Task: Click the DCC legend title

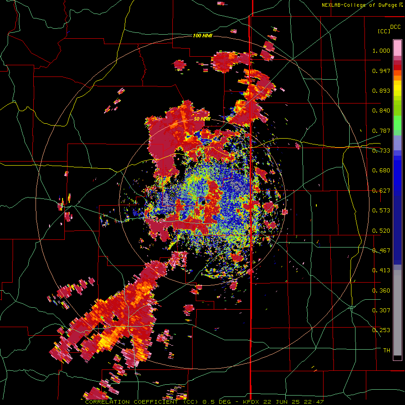Action: pyautogui.click(x=395, y=27)
